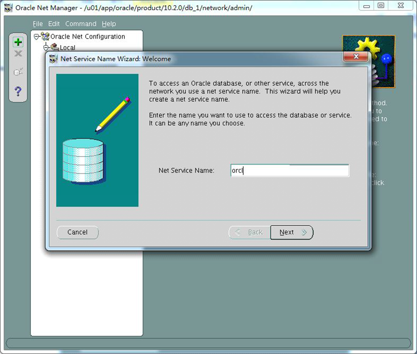Click the green plus Create icon

point(18,42)
